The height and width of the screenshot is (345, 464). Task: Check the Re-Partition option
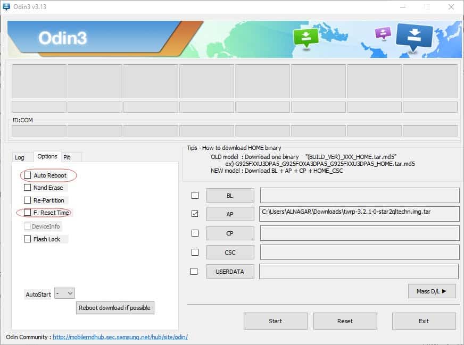click(27, 200)
